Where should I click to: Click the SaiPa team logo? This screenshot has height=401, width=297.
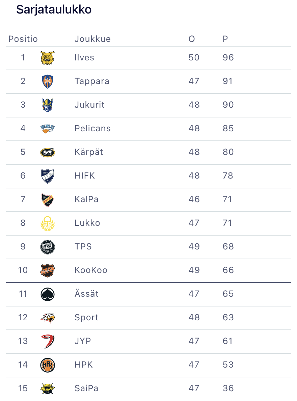(47, 389)
